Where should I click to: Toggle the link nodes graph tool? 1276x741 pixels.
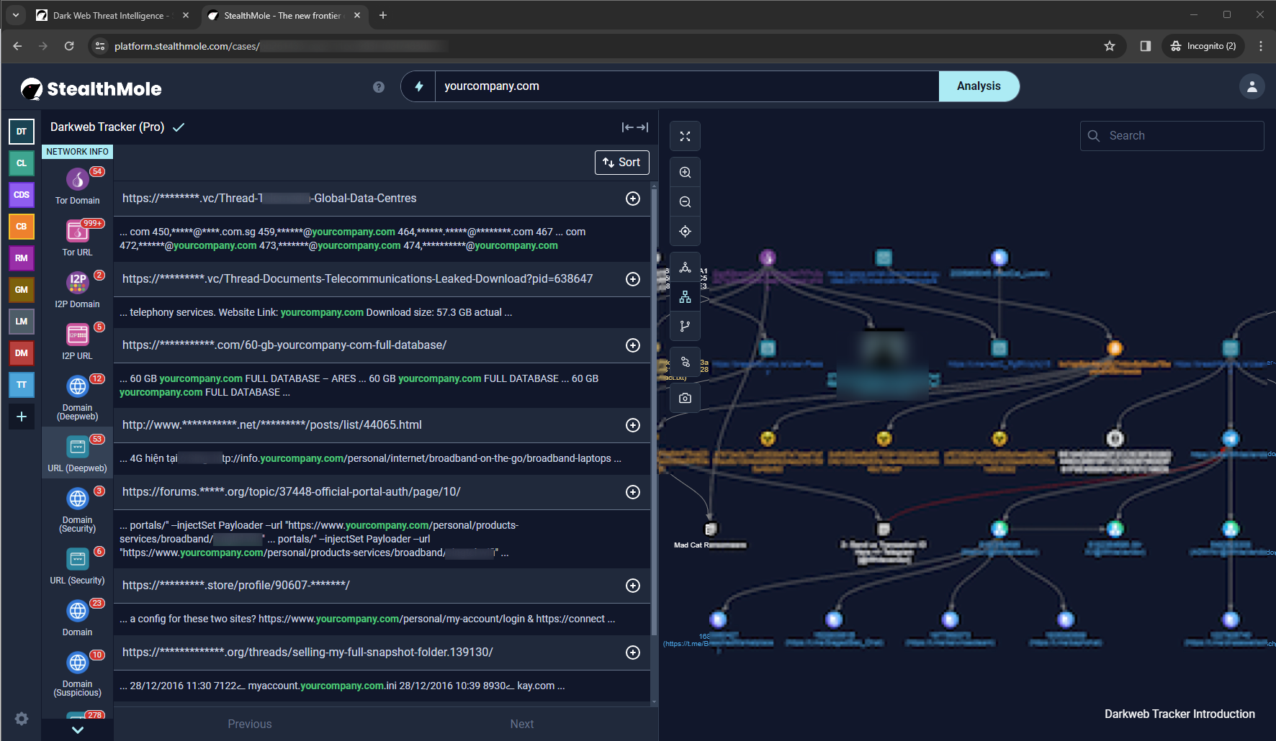pos(685,362)
